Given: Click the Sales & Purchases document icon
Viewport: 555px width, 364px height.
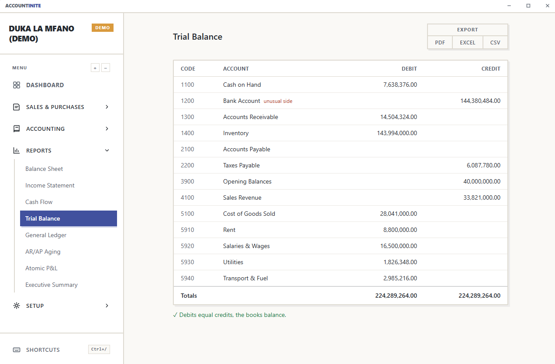Looking at the screenshot, I should tap(17, 107).
